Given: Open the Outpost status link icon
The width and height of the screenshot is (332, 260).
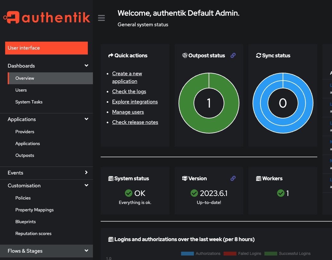Looking at the screenshot, I should coord(233,55).
